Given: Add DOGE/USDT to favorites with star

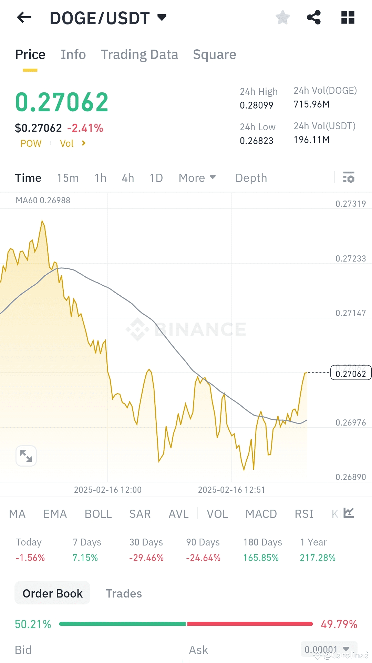Looking at the screenshot, I should pyautogui.click(x=283, y=17).
